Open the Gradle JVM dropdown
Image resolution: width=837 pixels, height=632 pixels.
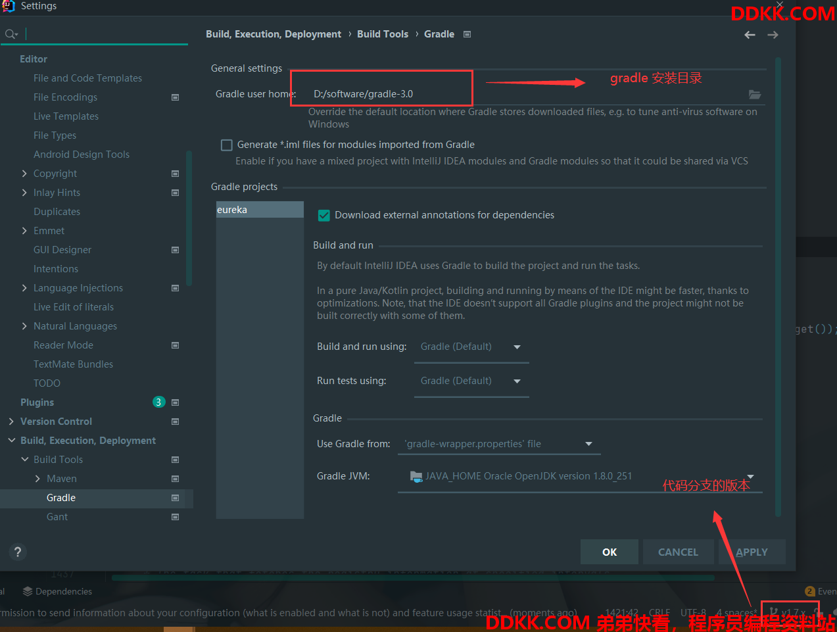pyautogui.click(x=580, y=477)
